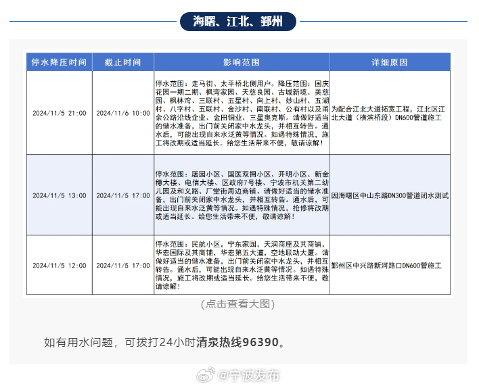Viewport: 479px width, 388px height.
Task: Click the reason 因海曙区中山东路DN300管道闭水测试
Action: (390, 195)
